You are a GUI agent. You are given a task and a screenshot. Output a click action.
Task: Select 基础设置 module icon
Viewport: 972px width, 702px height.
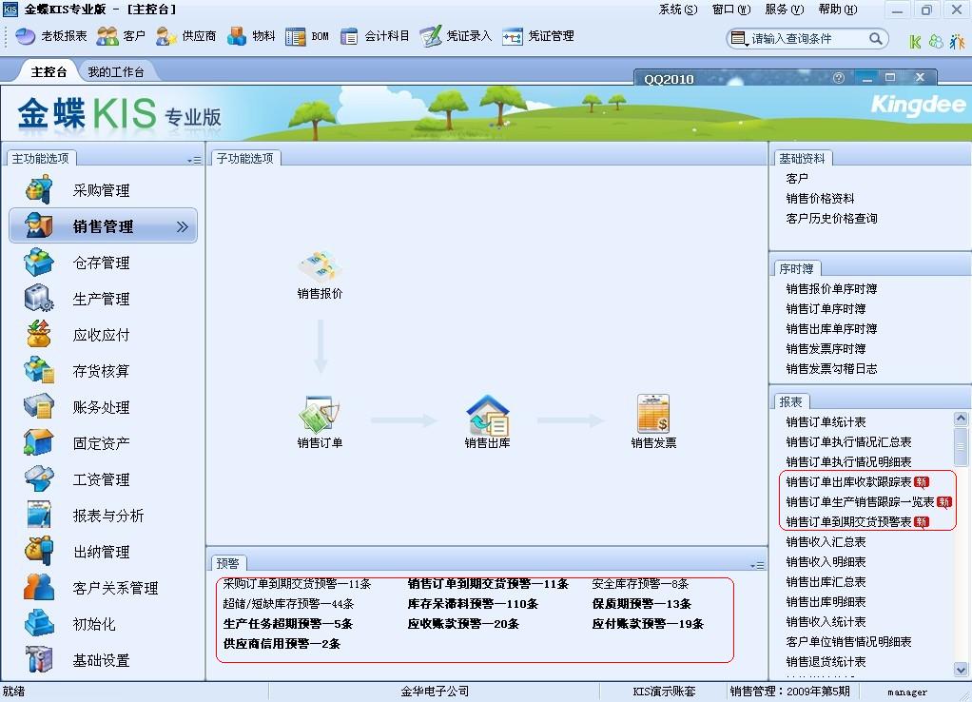(39, 659)
